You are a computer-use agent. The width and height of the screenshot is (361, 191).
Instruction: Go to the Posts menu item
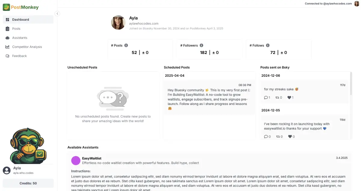[16, 29]
